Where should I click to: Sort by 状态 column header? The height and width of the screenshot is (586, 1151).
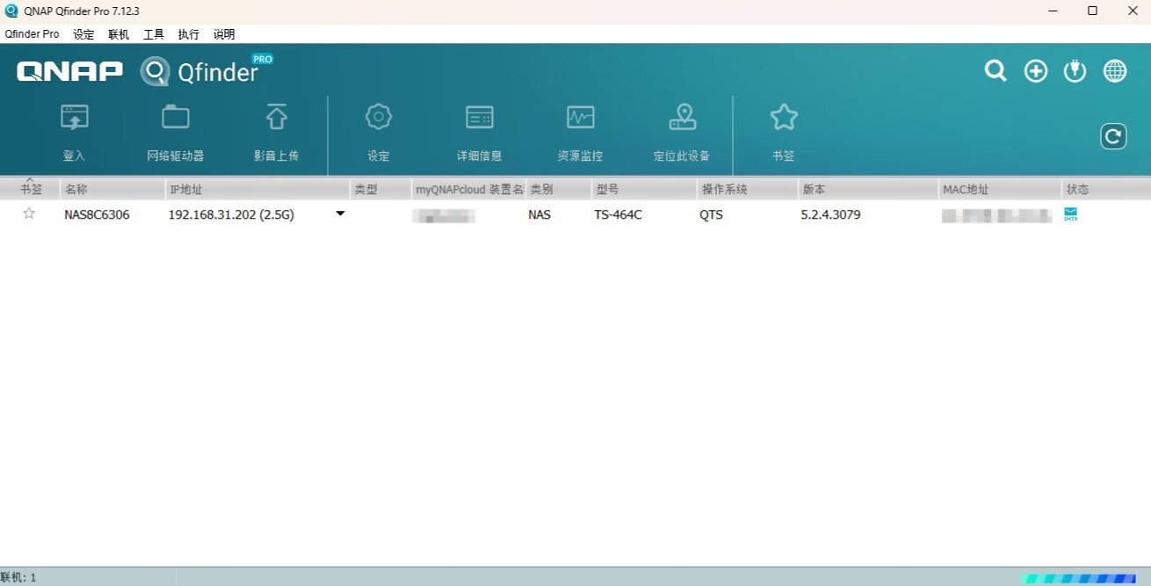[1106, 189]
